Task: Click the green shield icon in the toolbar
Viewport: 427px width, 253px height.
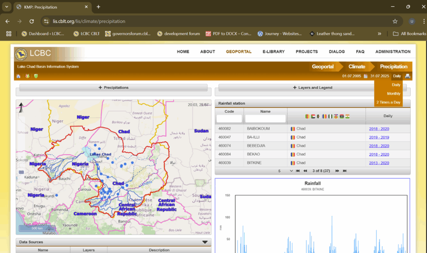Action: pyautogui.click(x=35, y=76)
